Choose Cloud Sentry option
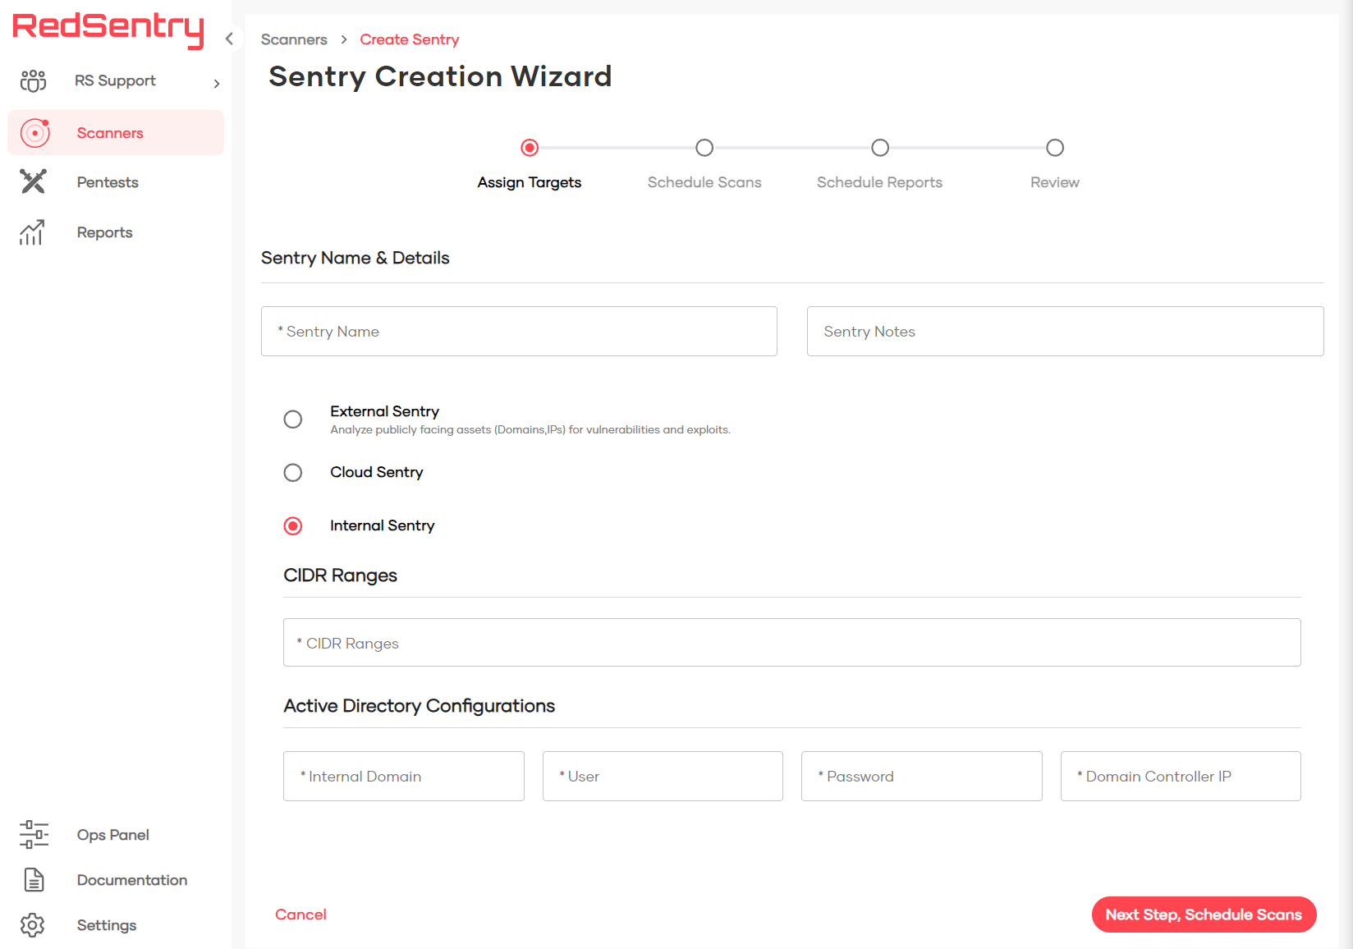 (292, 472)
